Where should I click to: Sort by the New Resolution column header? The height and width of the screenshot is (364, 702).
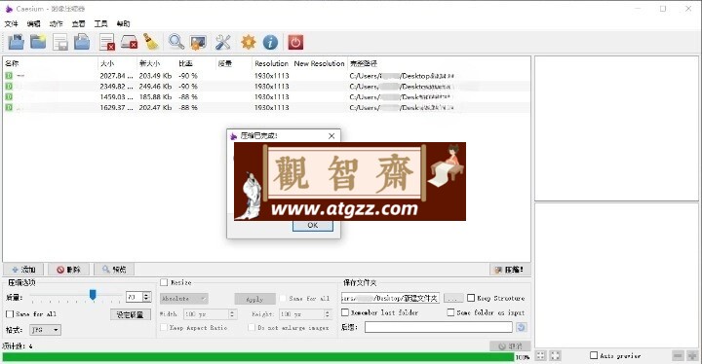click(x=319, y=63)
